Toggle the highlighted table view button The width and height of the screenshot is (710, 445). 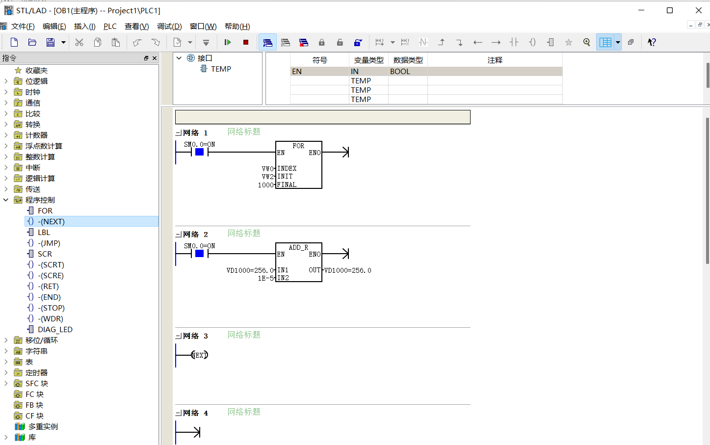point(605,42)
